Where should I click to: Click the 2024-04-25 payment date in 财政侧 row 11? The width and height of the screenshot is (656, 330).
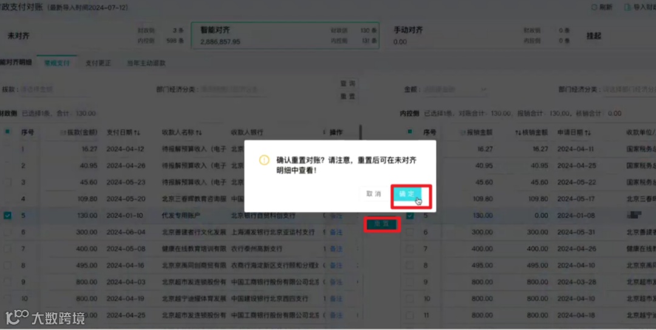[125, 315]
